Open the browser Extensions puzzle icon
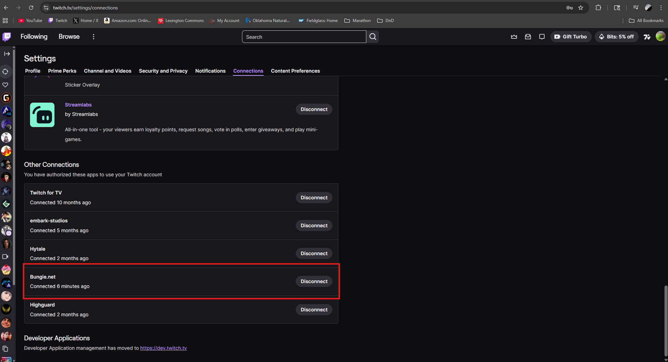The width and height of the screenshot is (668, 362). click(598, 8)
